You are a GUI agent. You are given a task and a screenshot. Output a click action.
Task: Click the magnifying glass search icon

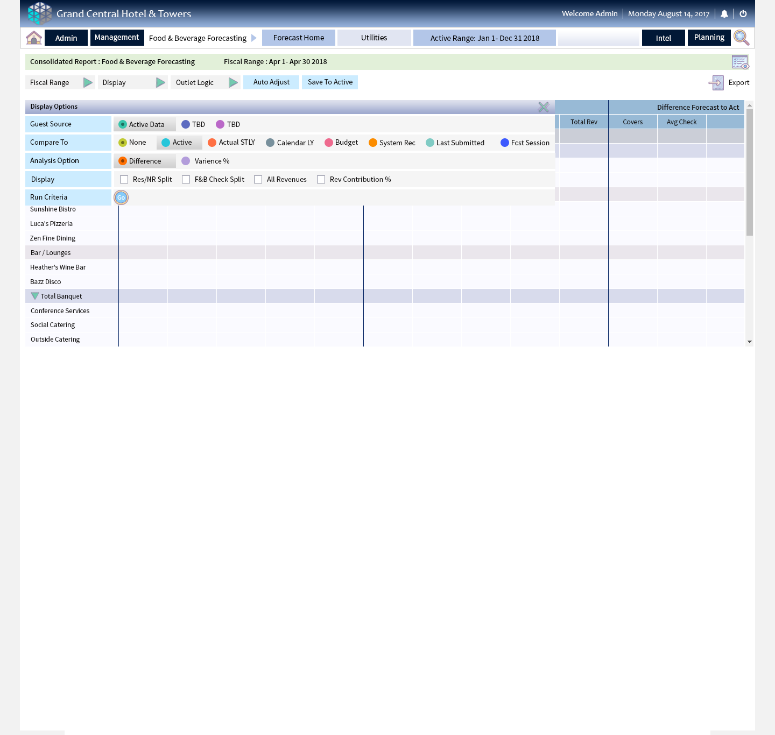pos(741,38)
